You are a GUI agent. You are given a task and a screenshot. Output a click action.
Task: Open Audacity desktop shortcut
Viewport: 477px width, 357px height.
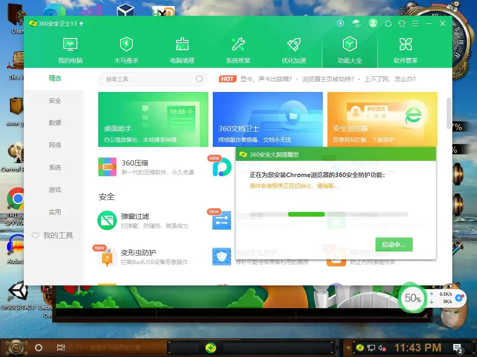[x=15, y=245]
